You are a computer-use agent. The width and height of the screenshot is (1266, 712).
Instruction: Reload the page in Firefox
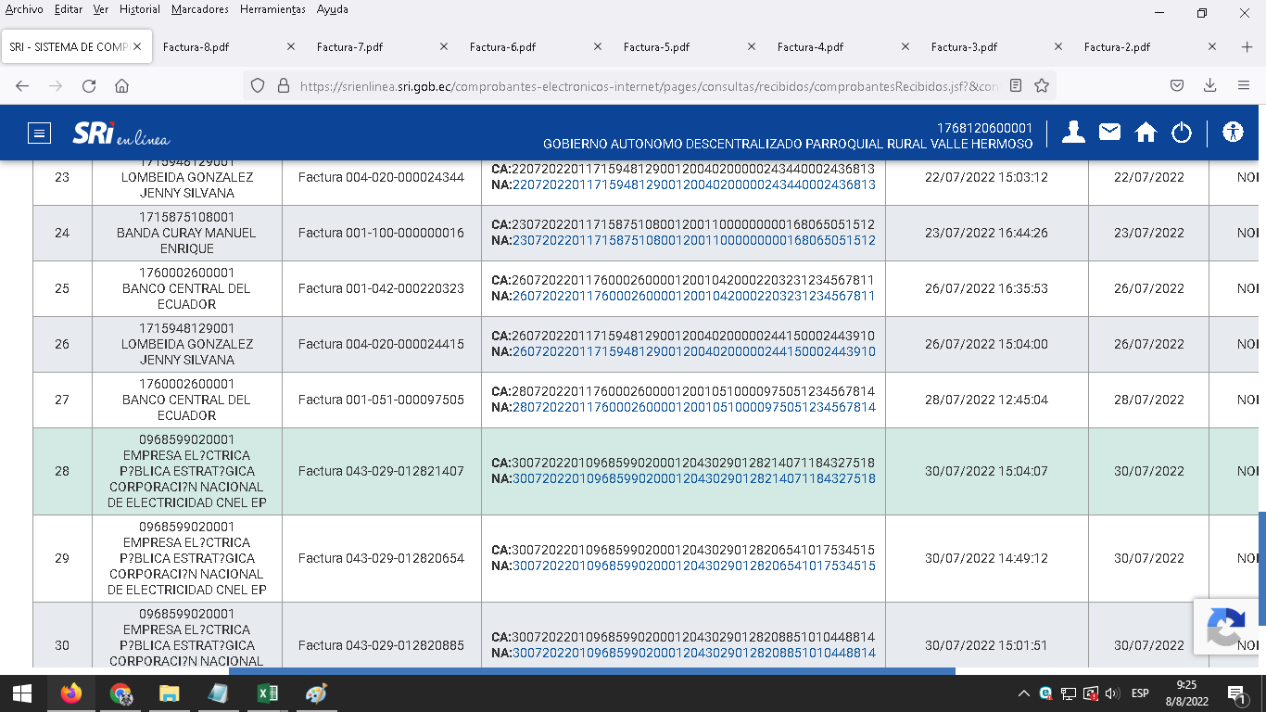click(89, 85)
